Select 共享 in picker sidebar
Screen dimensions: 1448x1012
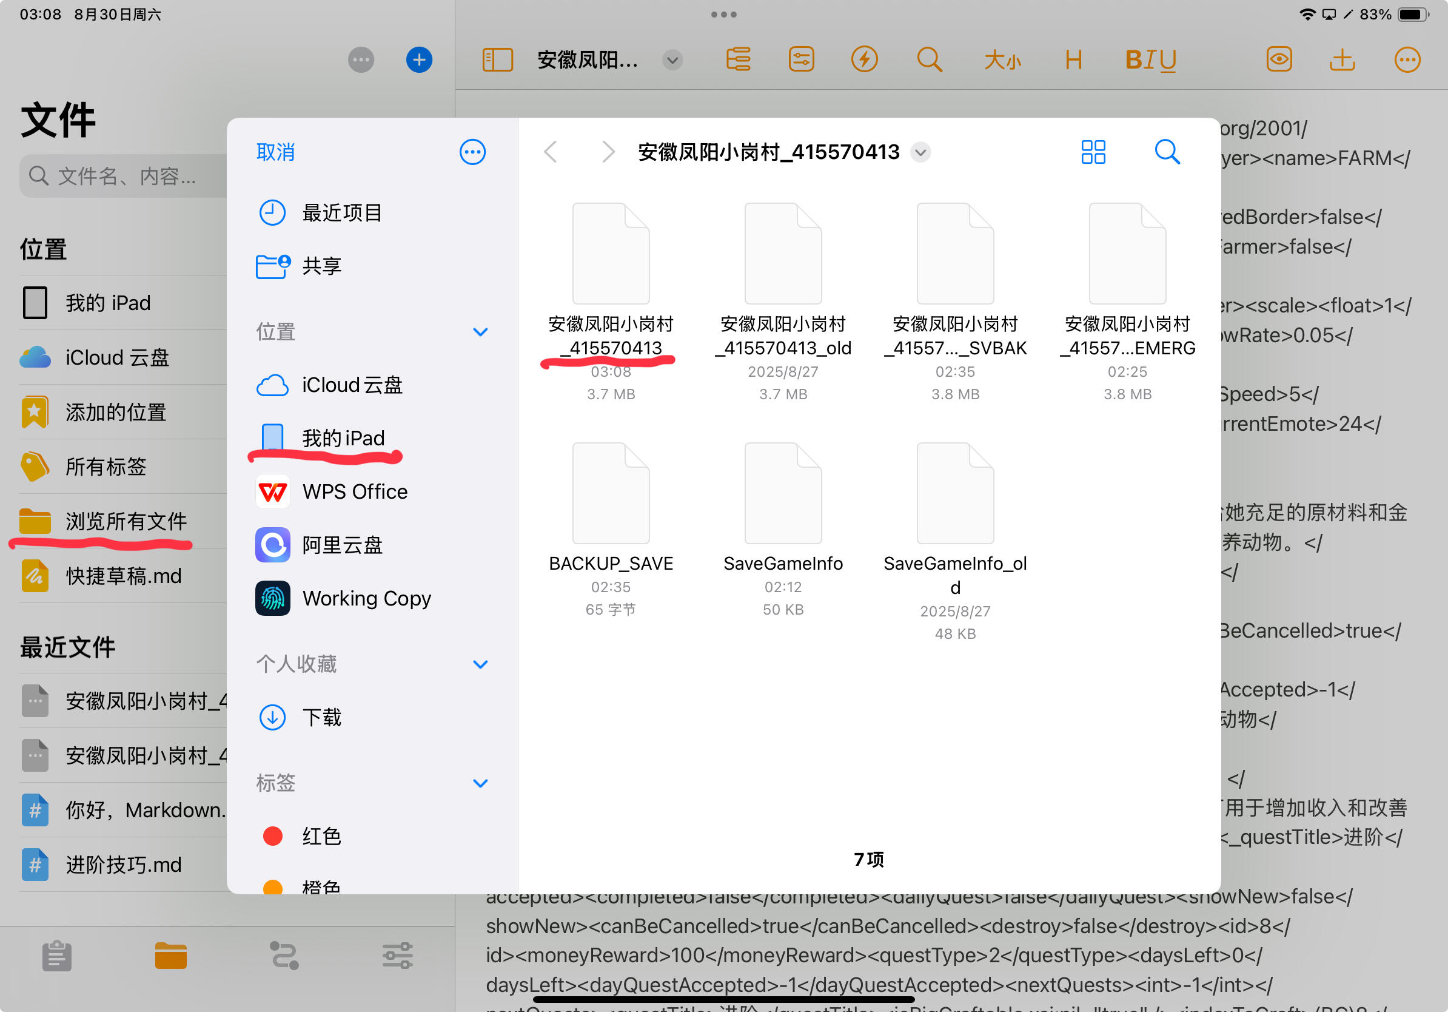[372, 266]
